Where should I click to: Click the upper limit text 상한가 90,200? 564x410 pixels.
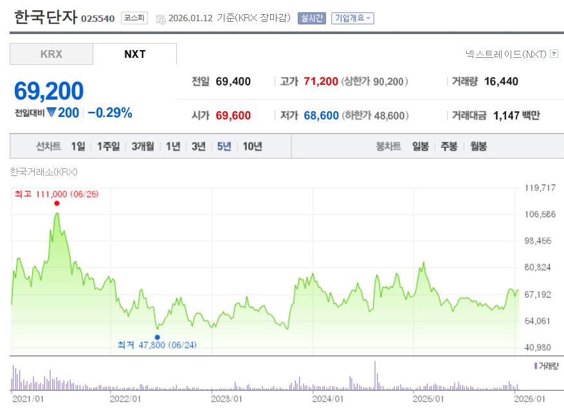tap(374, 82)
